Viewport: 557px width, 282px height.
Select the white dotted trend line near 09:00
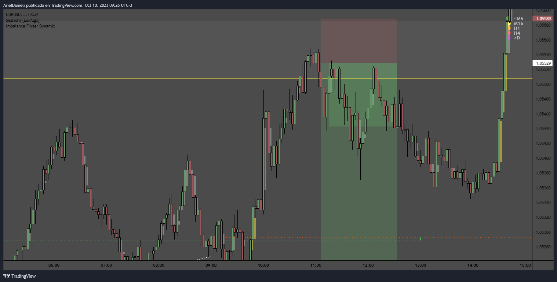pyautogui.click(x=203, y=258)
